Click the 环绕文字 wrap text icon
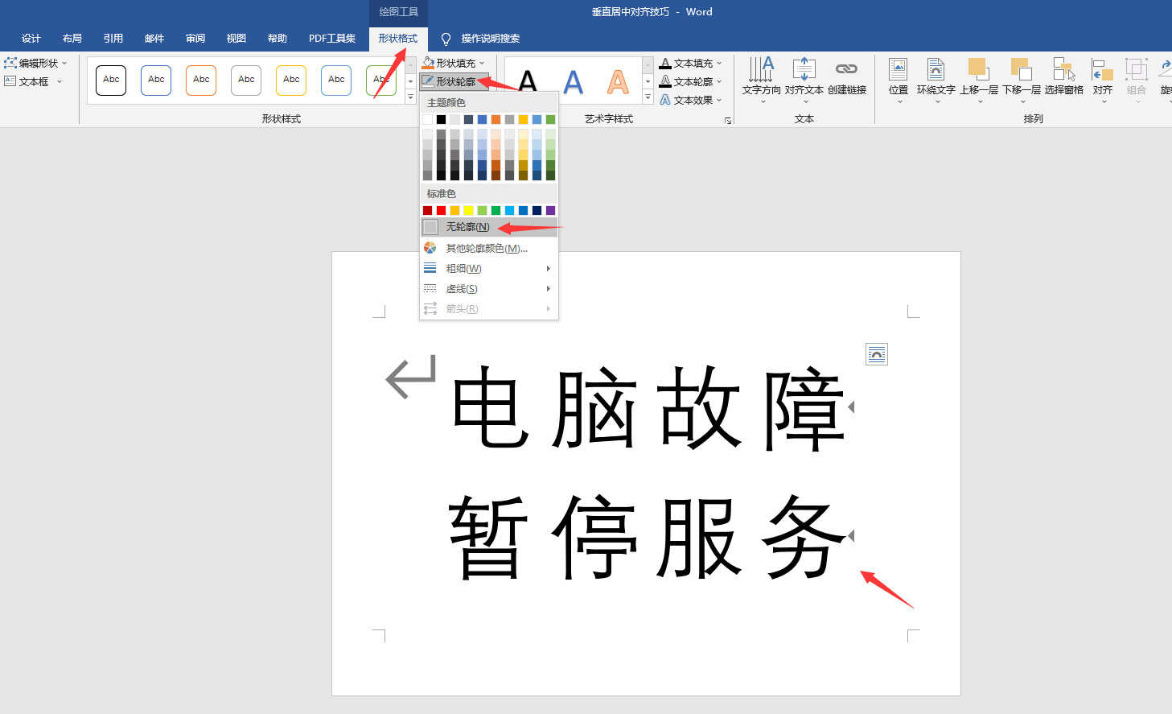This screenshot has width=1172, height=714. (x=936, y=69)
